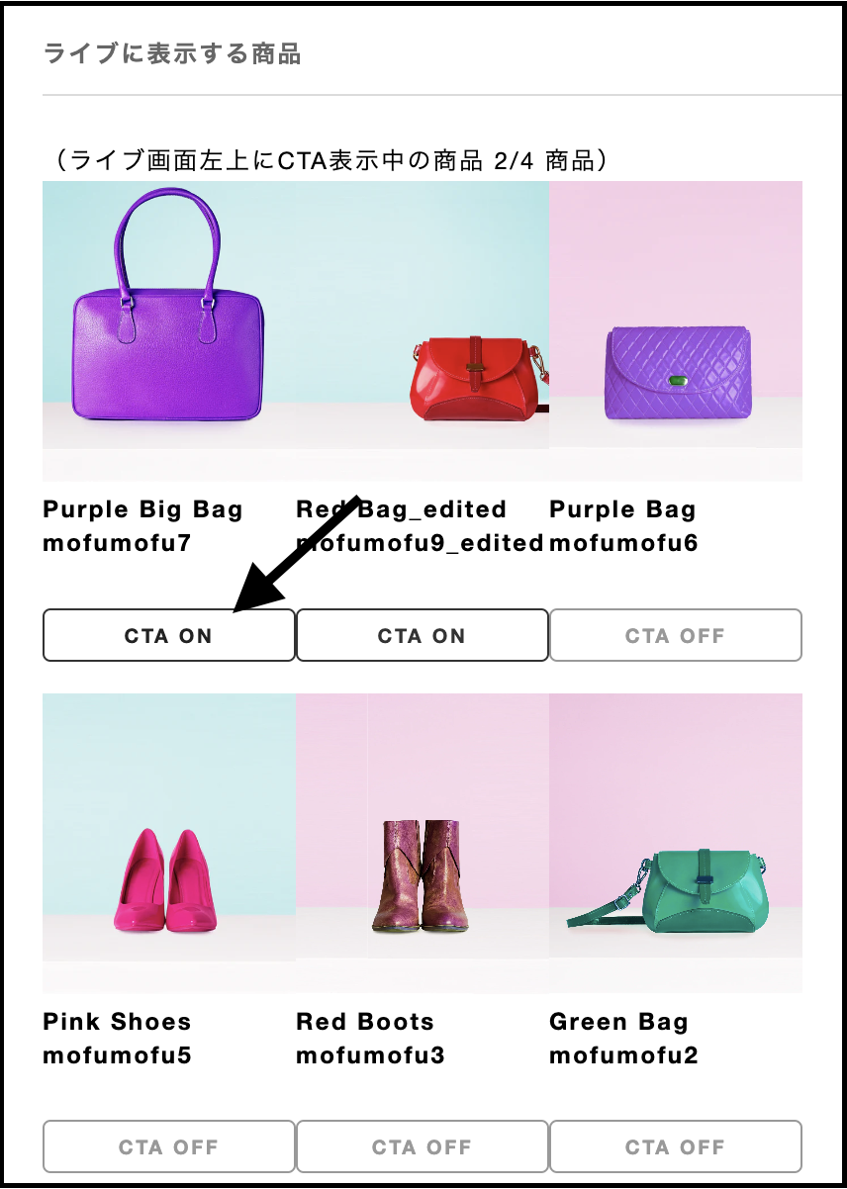
Task: Turn off CTA for Red Bag_edited
Action: 423,635
